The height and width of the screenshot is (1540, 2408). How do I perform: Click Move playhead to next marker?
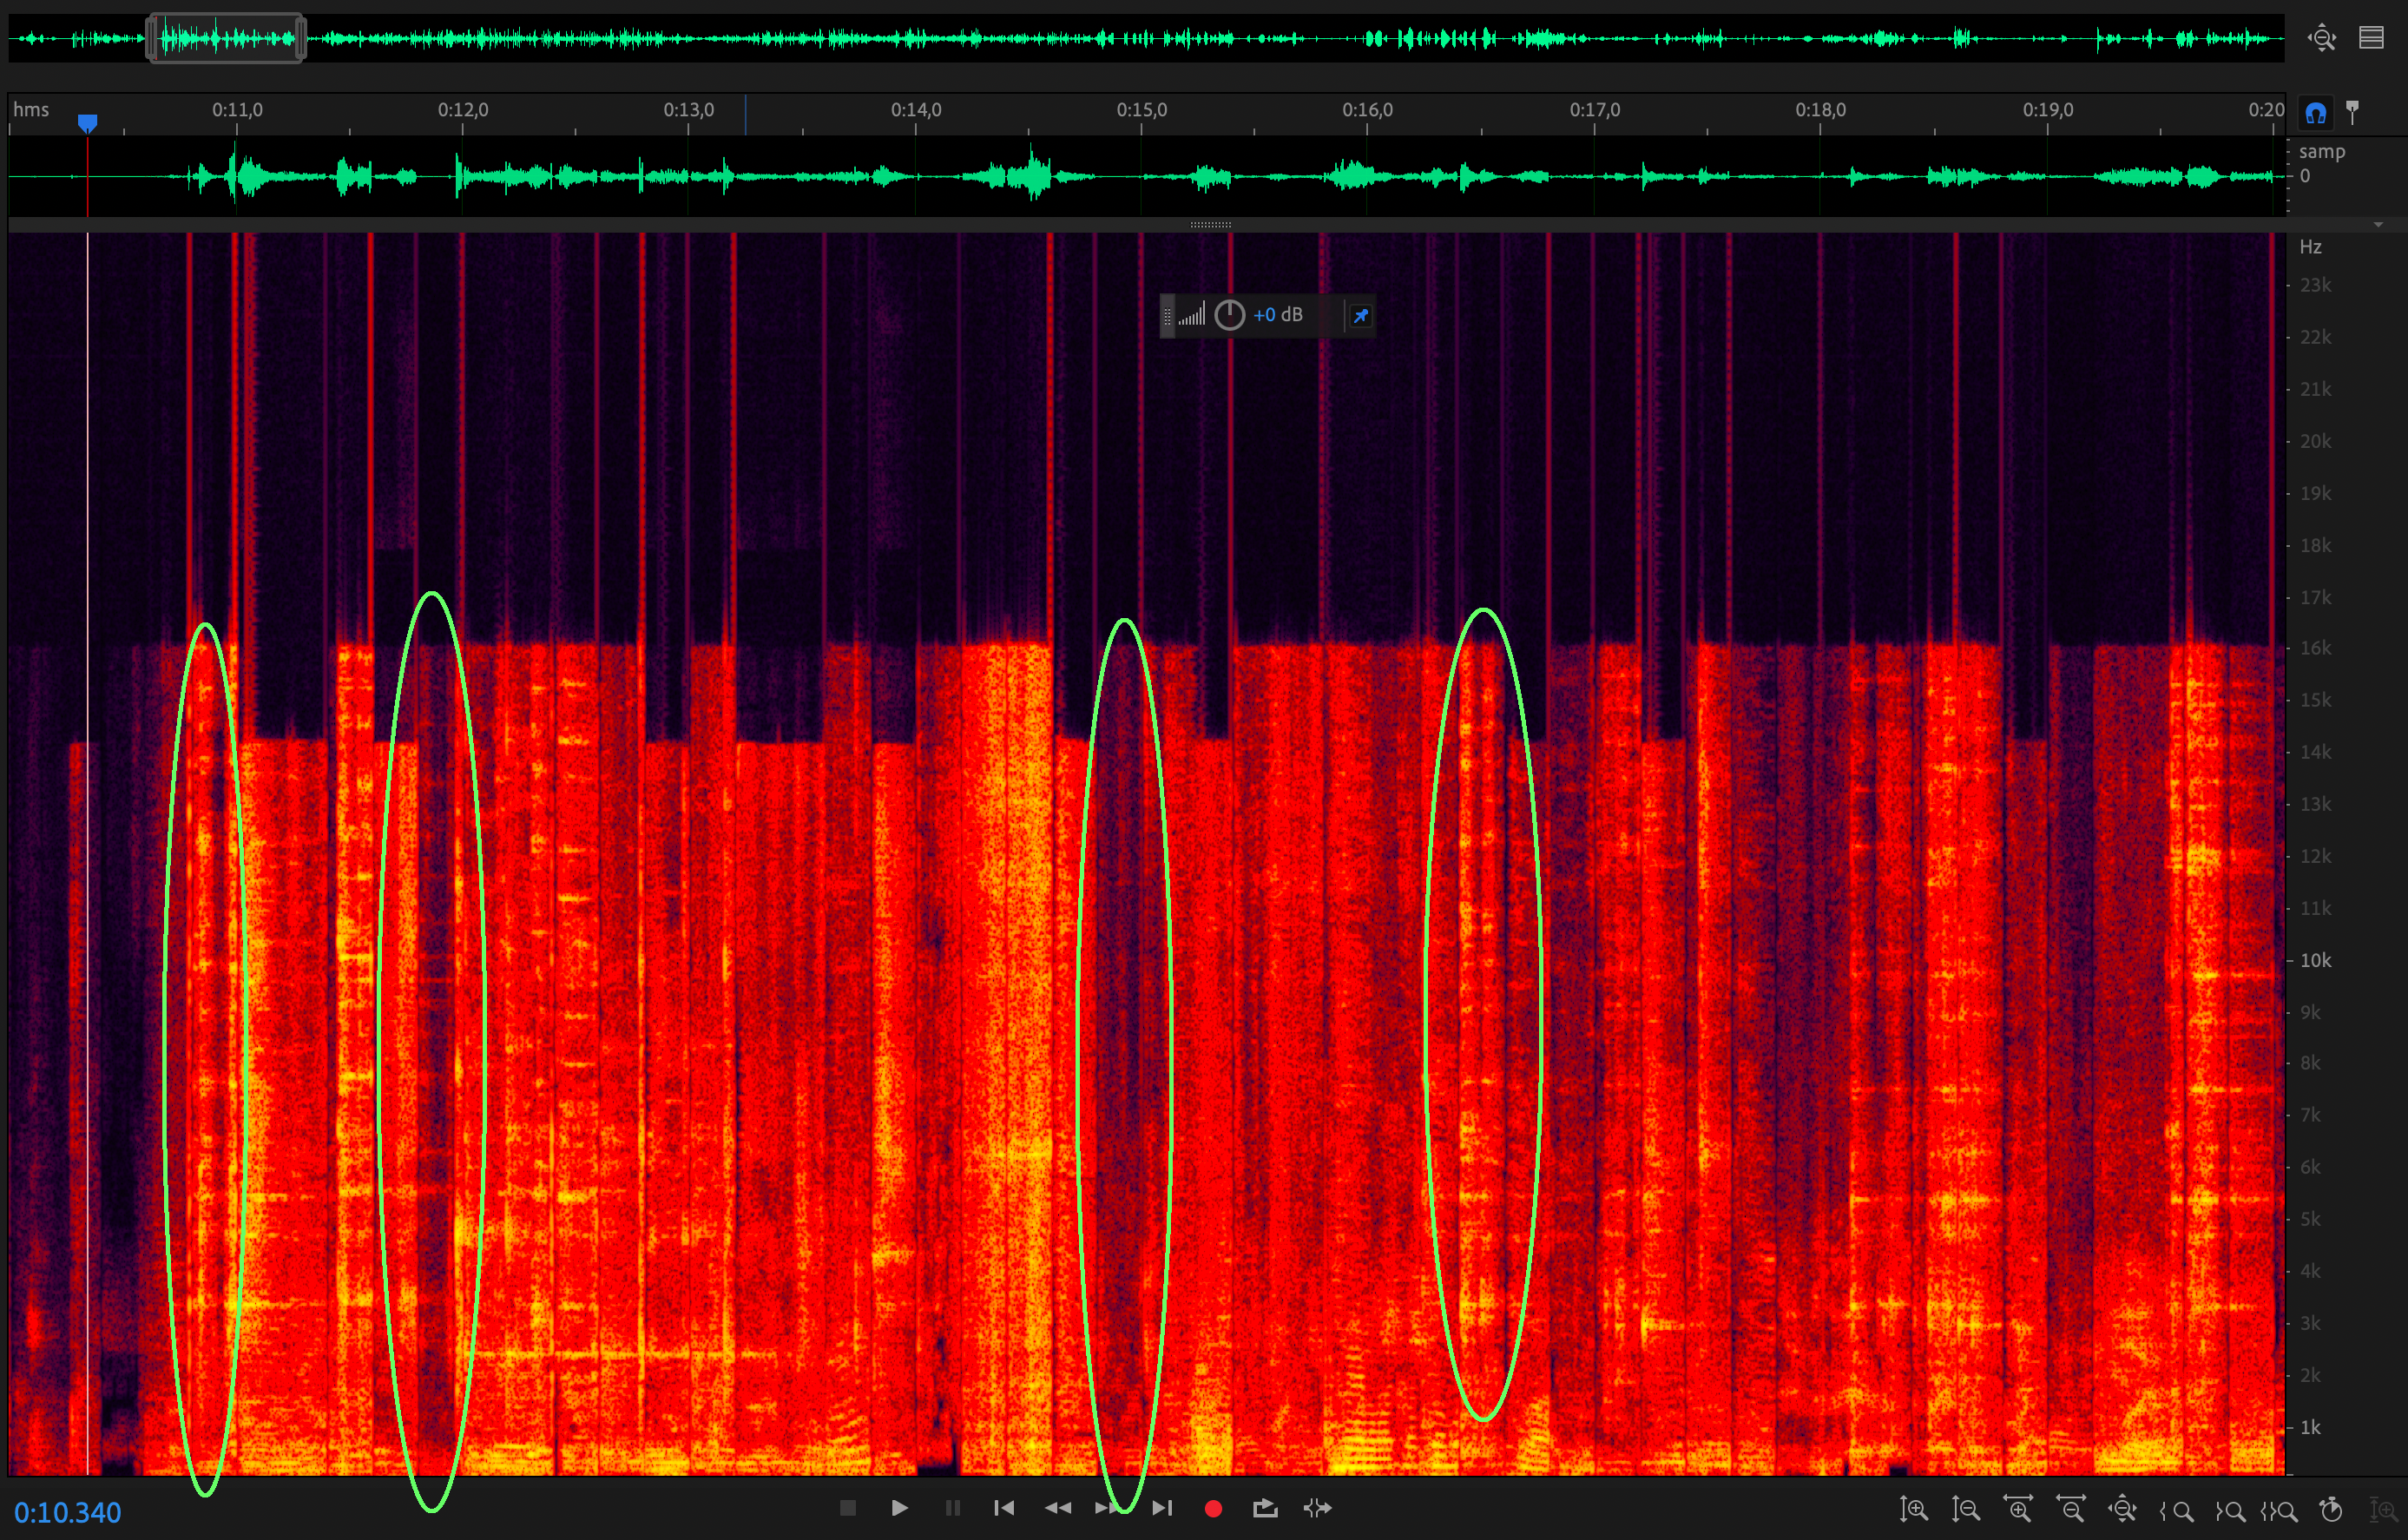(1161, 1508)
